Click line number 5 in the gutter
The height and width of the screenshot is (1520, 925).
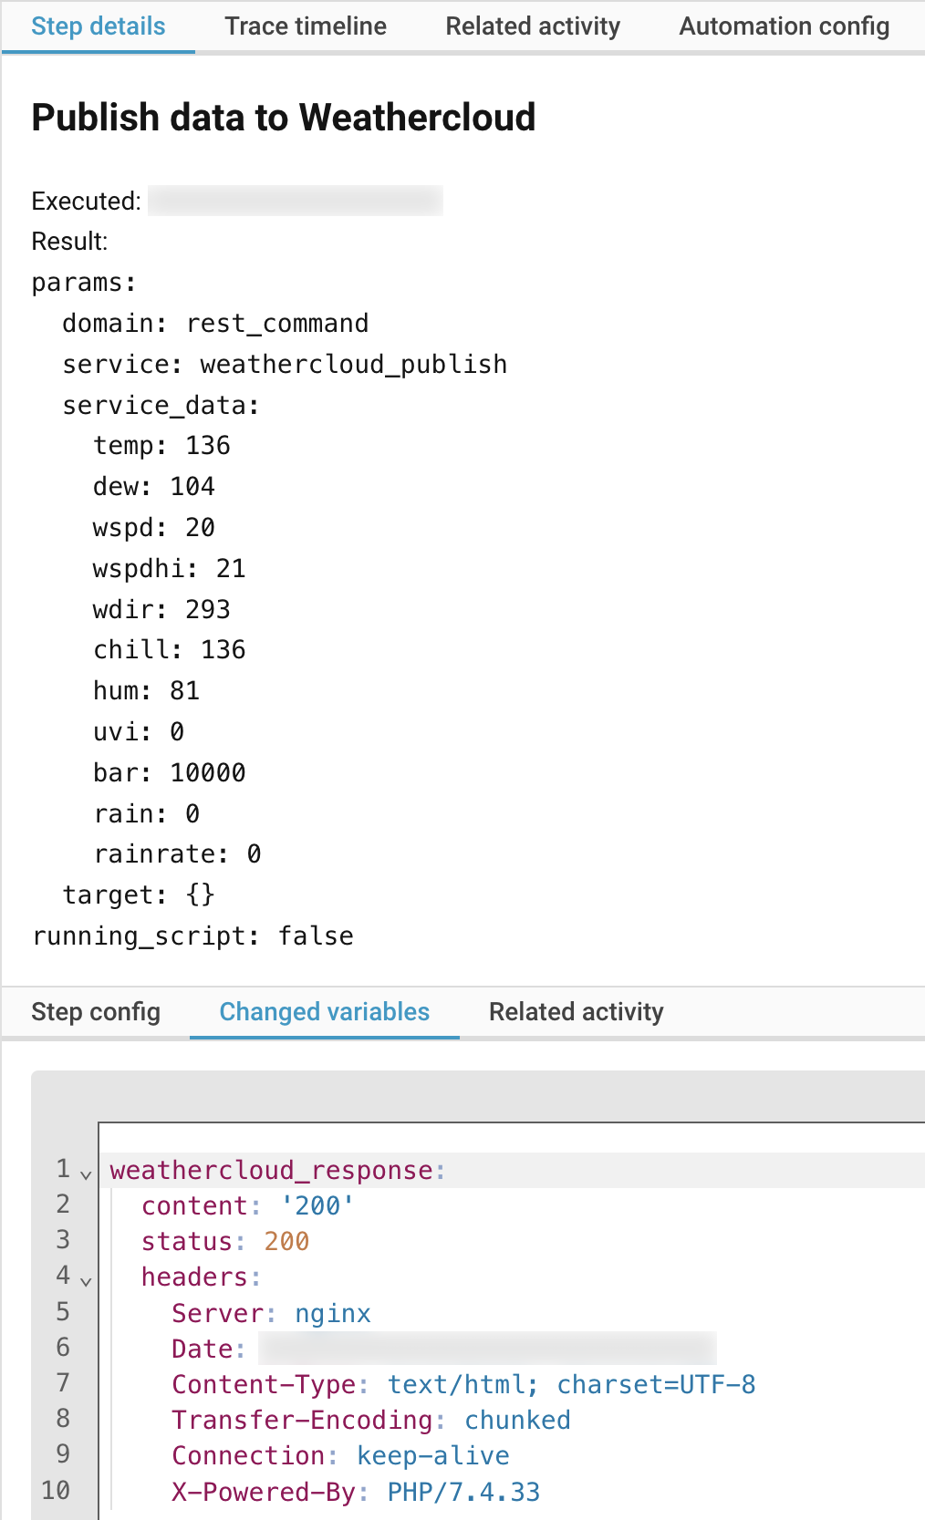63,1312
